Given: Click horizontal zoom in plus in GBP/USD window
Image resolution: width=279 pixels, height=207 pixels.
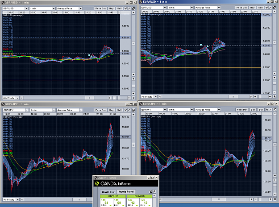Looking at the screenshot, I should point(129,98).
